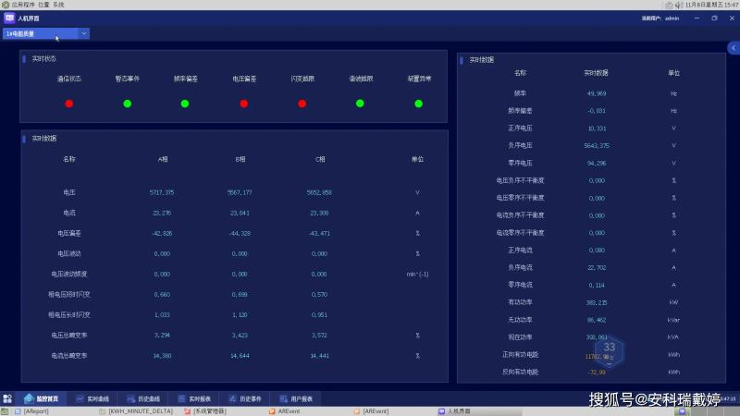The height and width of the screenshot is (416, 740).
Task: Click the 电压偏差 red indicator light
Action: point(243,104)
